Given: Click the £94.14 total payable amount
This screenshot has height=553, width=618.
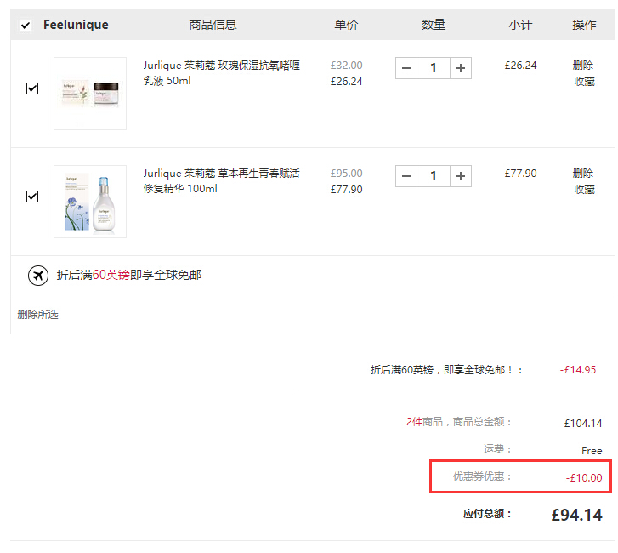Looking at the screenshot, I should coord(576,515).
